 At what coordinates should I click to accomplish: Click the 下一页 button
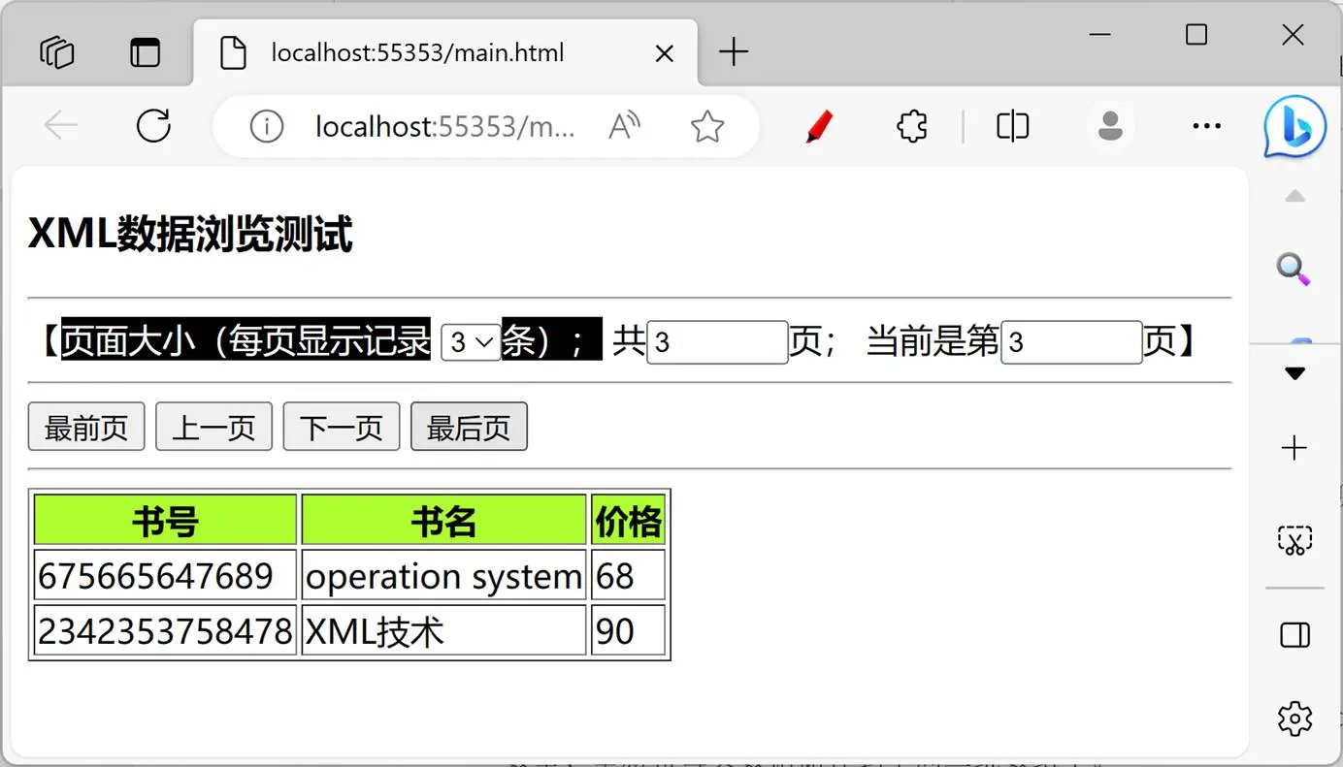tap(342, 427)
